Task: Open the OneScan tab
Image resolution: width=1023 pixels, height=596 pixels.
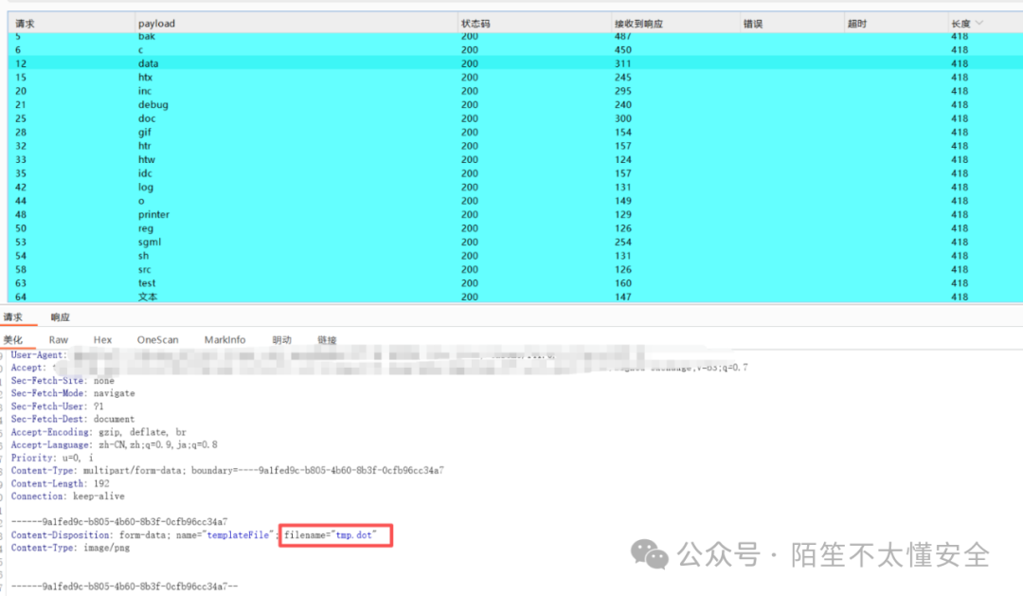Action: coord(157,340)
